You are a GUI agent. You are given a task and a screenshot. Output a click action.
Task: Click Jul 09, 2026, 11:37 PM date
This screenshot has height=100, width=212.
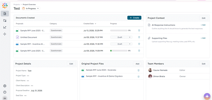click(93, 37)
